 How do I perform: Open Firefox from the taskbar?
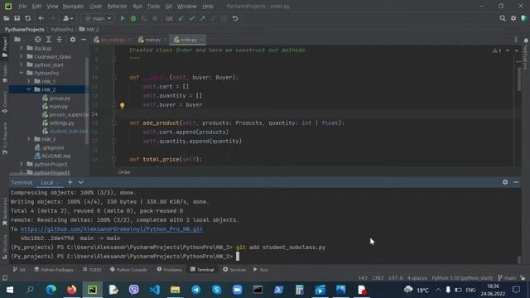click(72, 290)
